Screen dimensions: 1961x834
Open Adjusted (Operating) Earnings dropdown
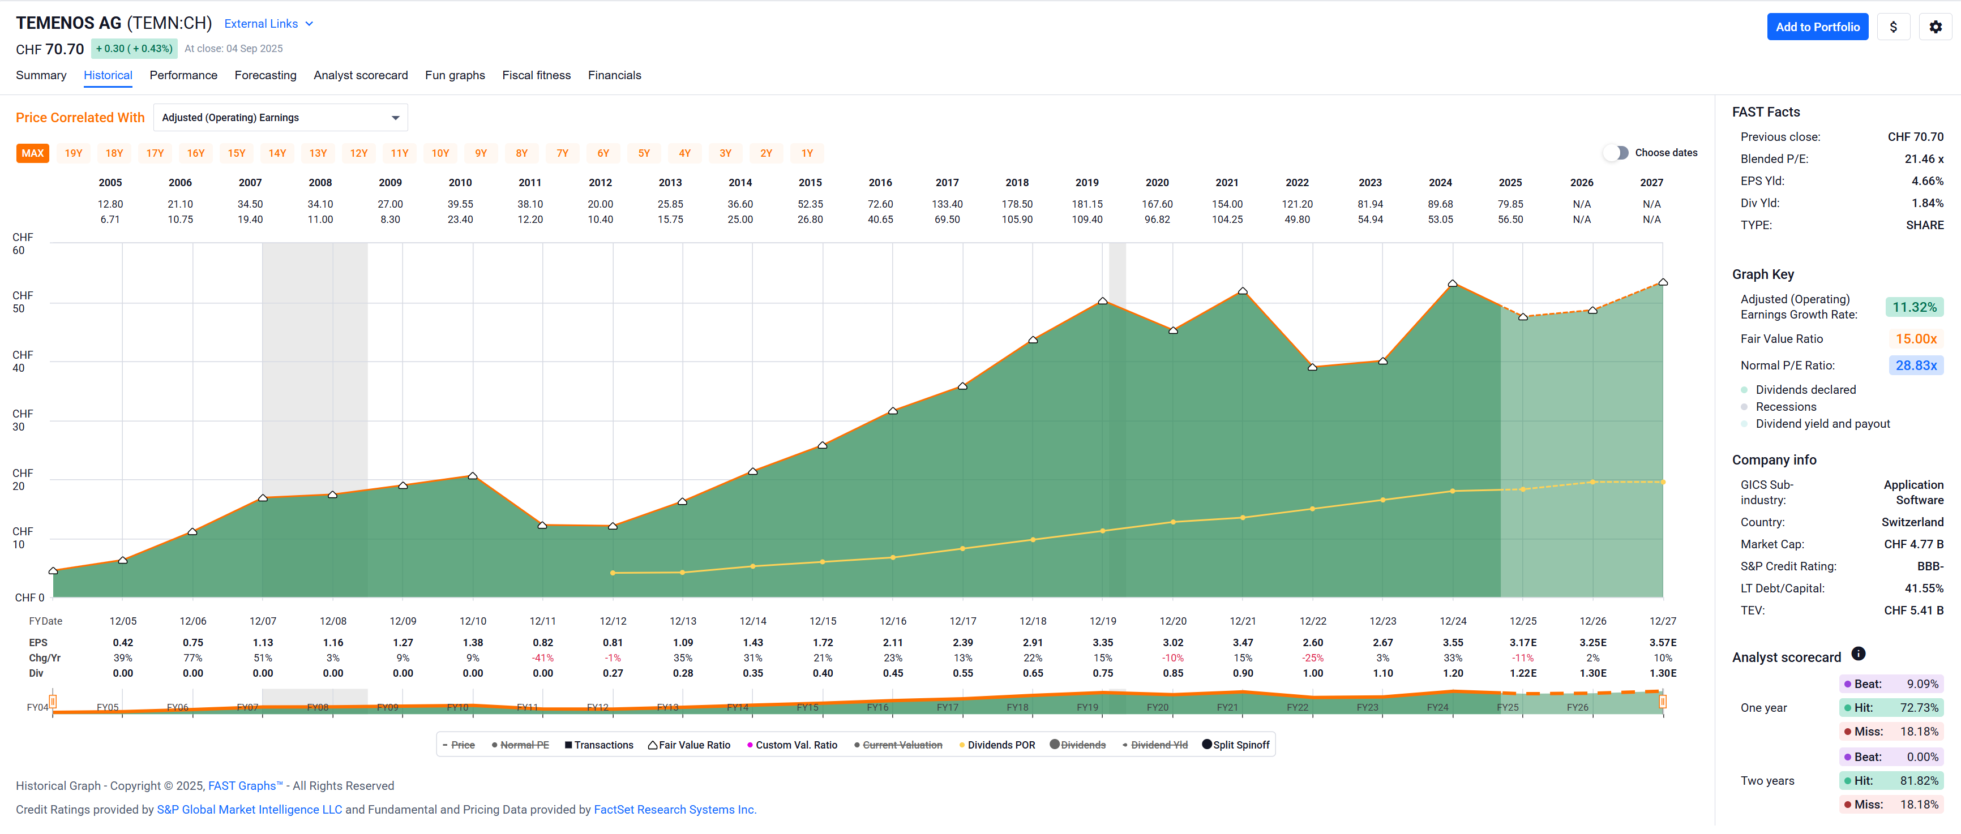280,118
